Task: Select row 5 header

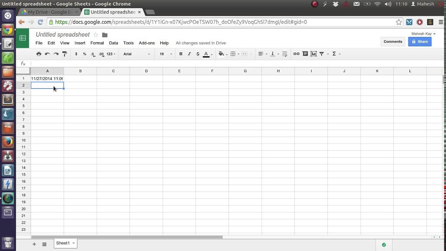Action: point(23,106)
